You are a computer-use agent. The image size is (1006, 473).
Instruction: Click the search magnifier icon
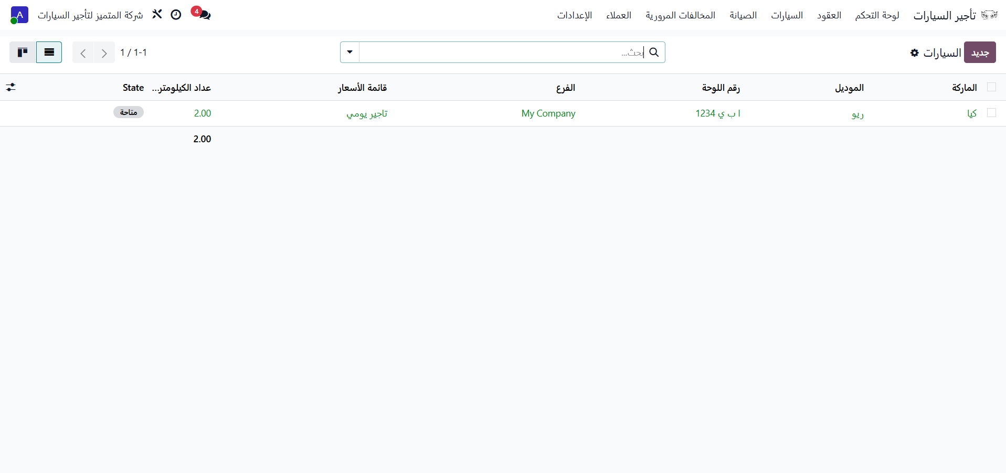coord(654,52)
